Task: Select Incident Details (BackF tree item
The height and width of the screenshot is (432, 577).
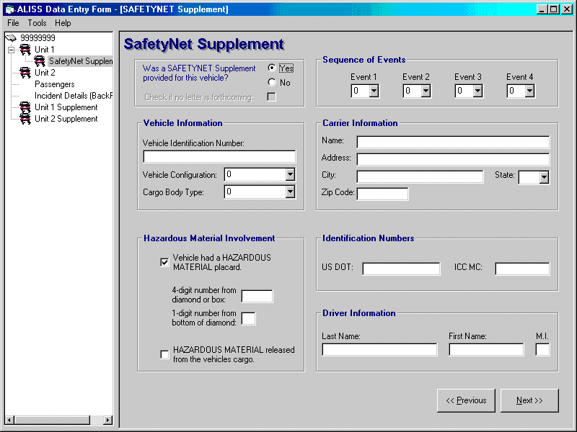Action: pos(74,96)
